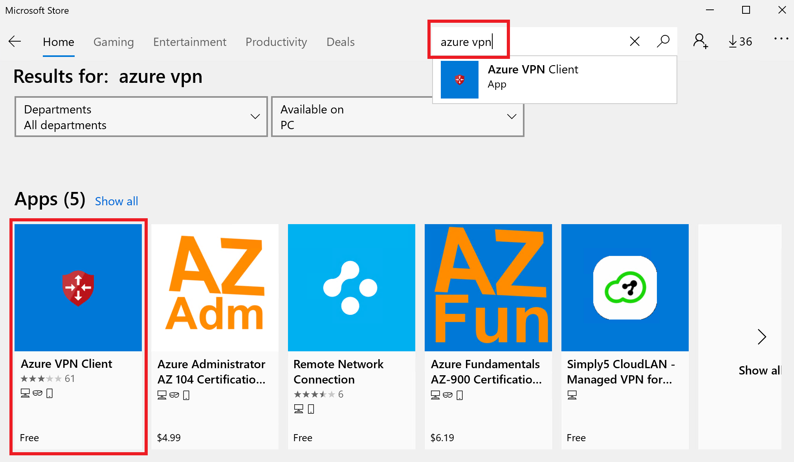
Task: Open the Deals tab
Action: 341,42
